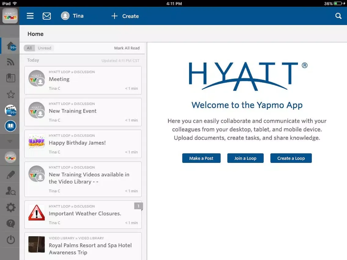Tap the pencil compose icon
Image resolution: width=347 pixels, height=260 pixels.
pyautogui.click(x=11, y=175)
